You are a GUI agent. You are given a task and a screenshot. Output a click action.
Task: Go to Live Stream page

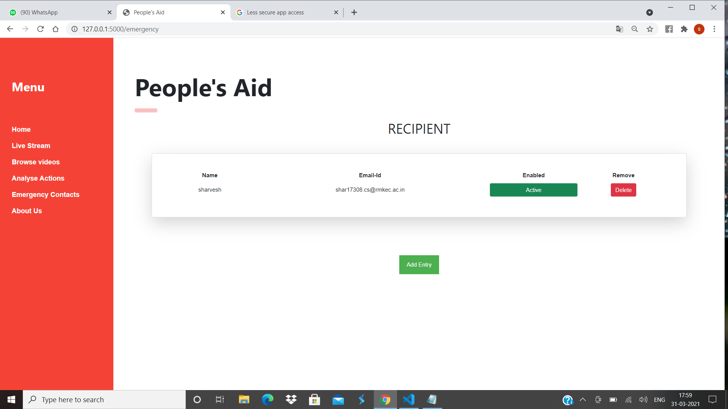tap(31, 146)
